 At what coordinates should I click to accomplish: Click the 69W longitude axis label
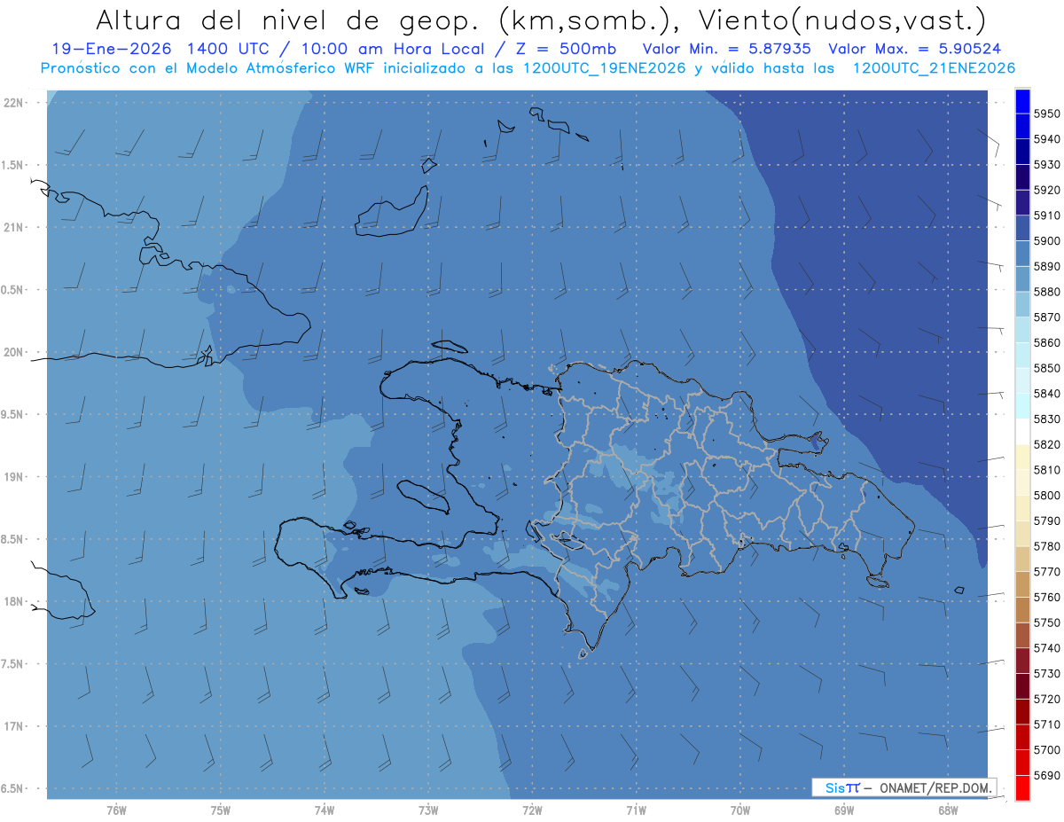click(x=844, y=810)
